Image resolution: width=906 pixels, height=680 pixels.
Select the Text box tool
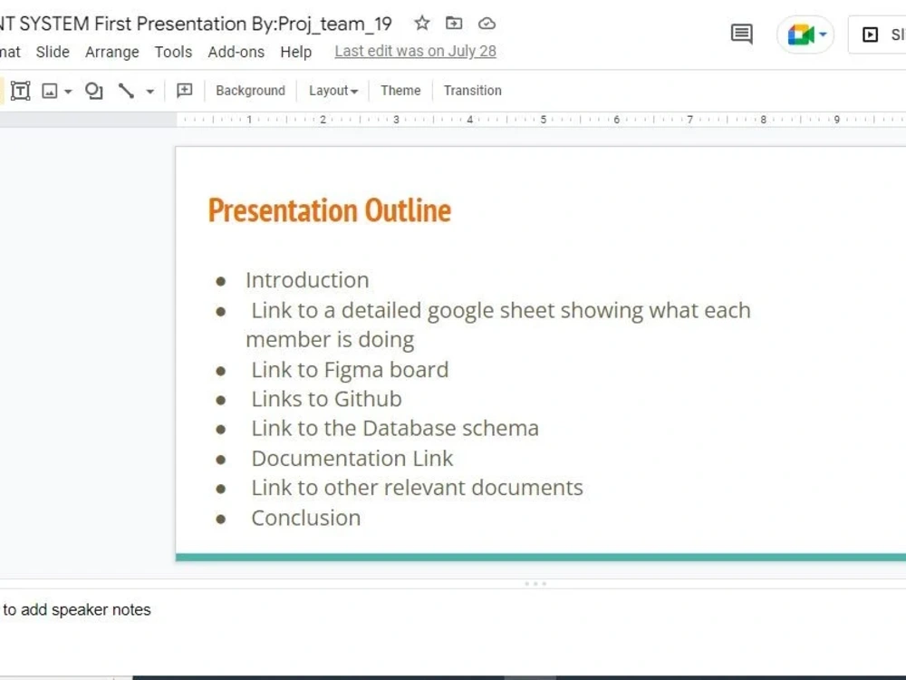[20, 91]
